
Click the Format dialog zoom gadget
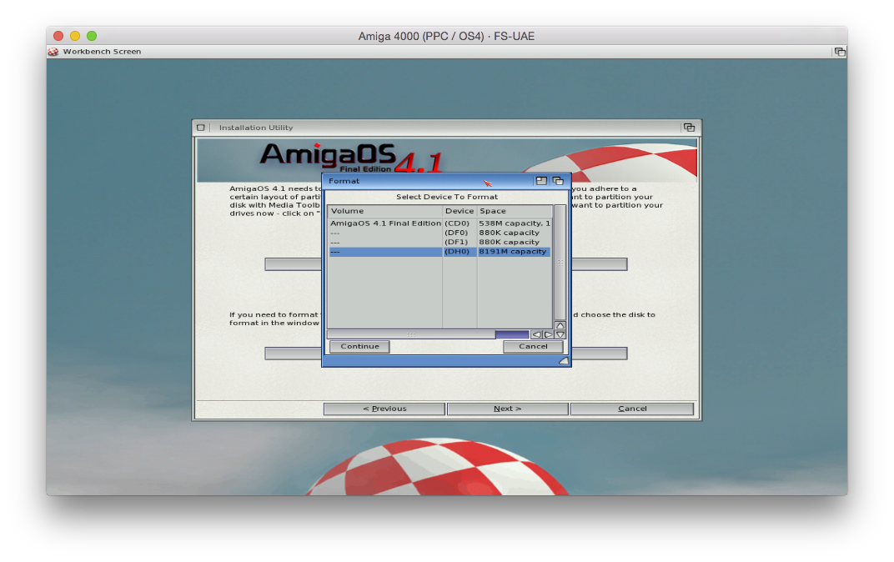[x=541, y=181]
